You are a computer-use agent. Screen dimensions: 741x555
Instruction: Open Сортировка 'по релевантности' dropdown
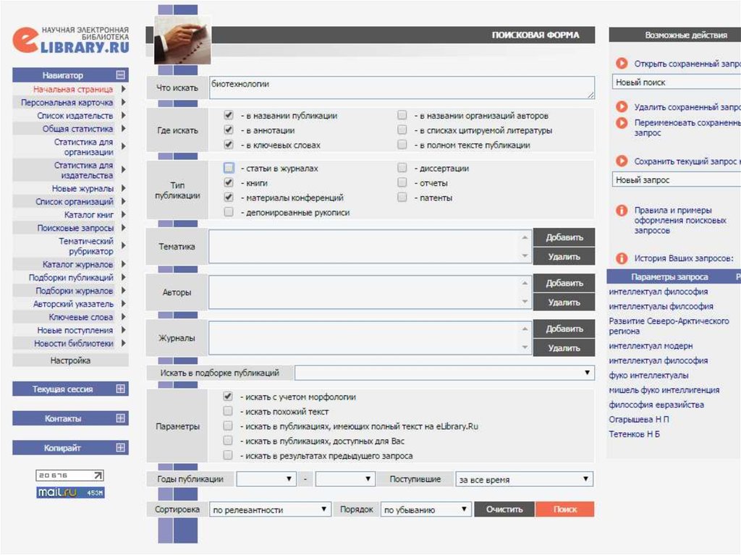pyautogui.click(x=270, y=509)
